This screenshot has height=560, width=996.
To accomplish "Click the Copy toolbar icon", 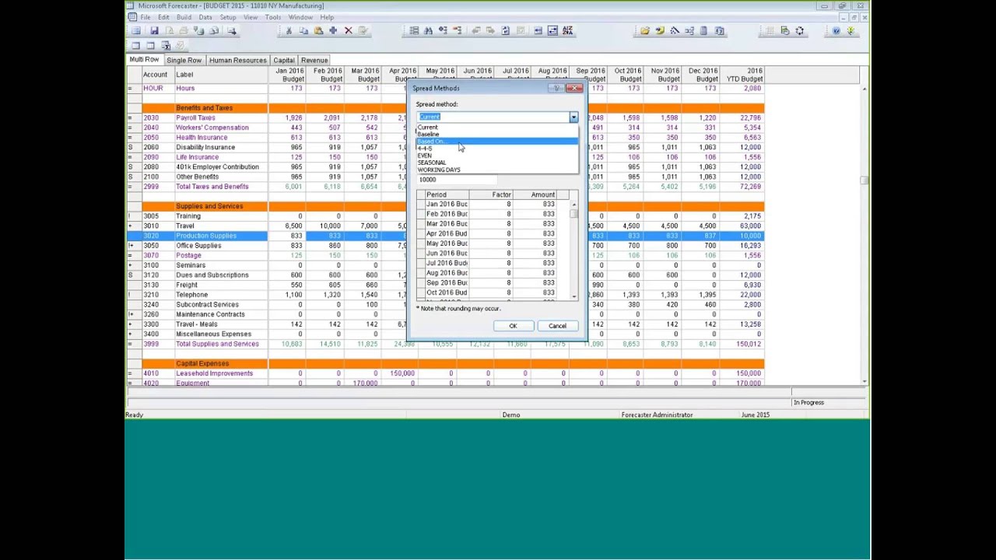I will click(303, 31).
